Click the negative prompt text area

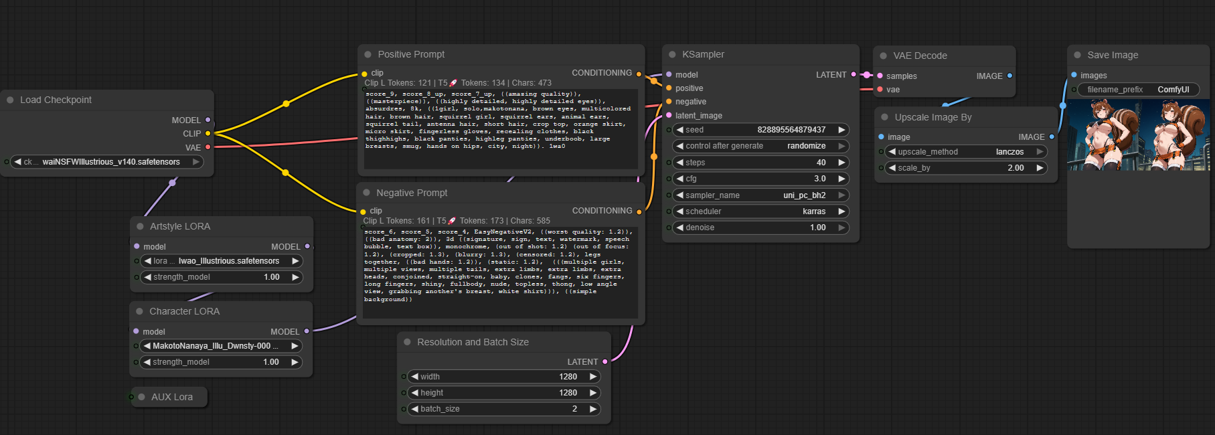pyautogui.click(x=500, y=272)
